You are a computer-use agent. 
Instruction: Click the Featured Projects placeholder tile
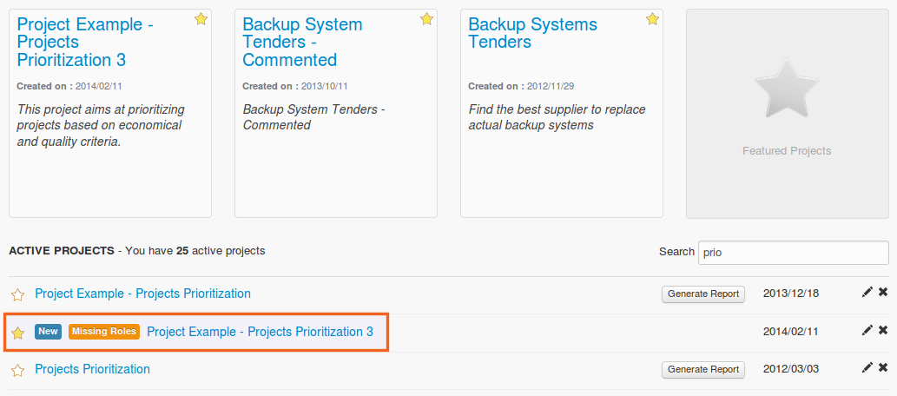[787, 114]
